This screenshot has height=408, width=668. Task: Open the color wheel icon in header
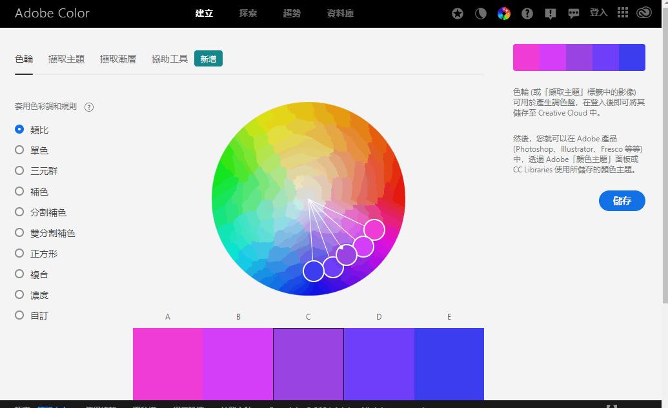point(504,14)
